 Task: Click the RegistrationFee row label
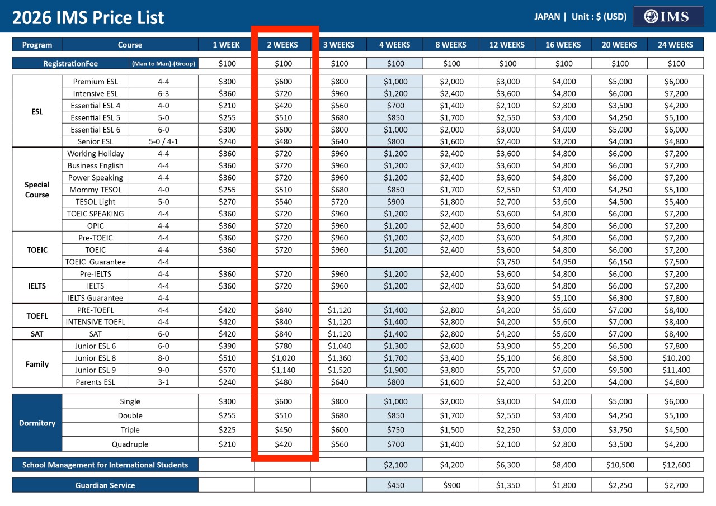tap(70, 64)
